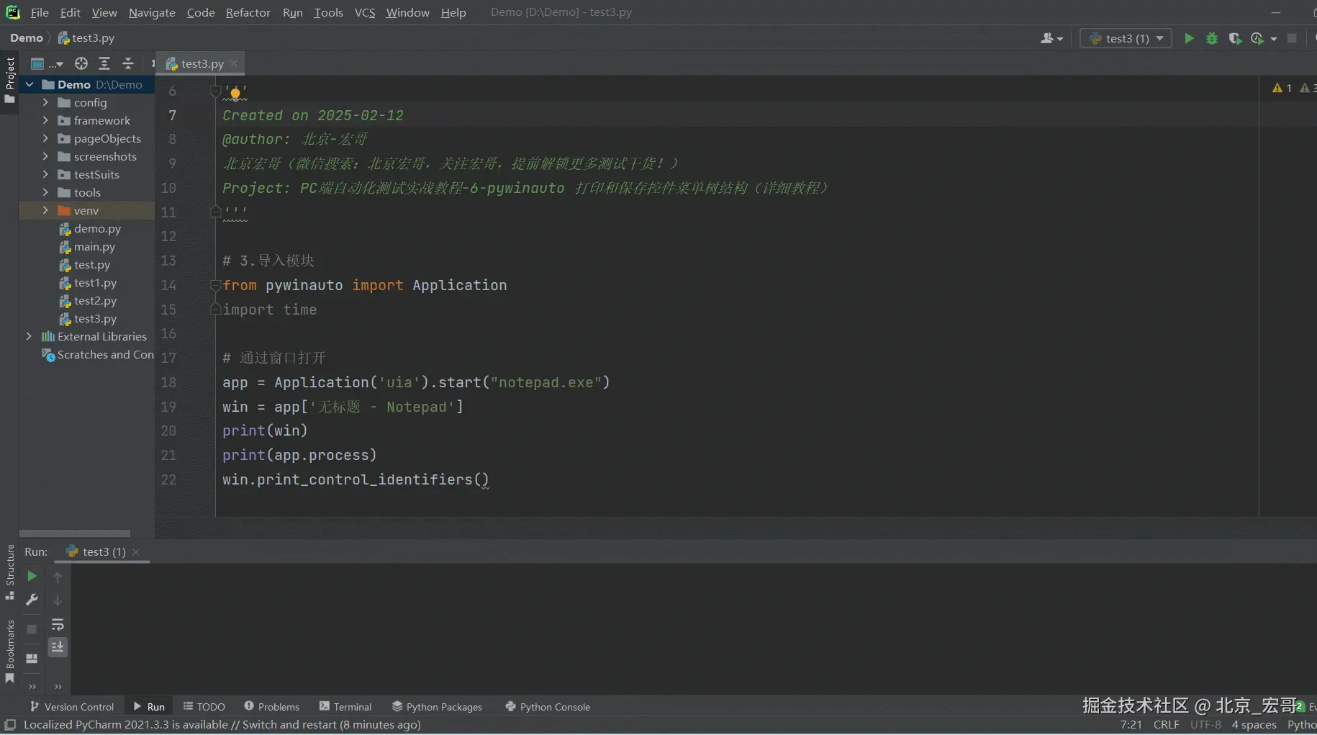The height and width of the screenshot is (735, 1317).
Task: Run test3 with coverage shield icon
Action: click(x=1235, y=38)
